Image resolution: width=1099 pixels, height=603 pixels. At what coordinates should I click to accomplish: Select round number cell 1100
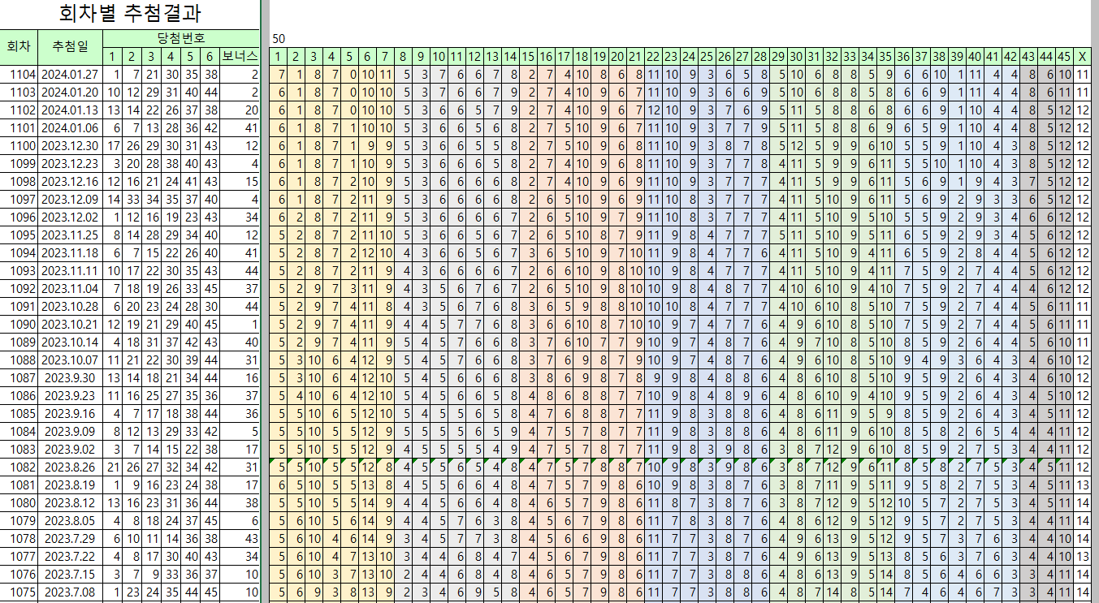[18, 146]
